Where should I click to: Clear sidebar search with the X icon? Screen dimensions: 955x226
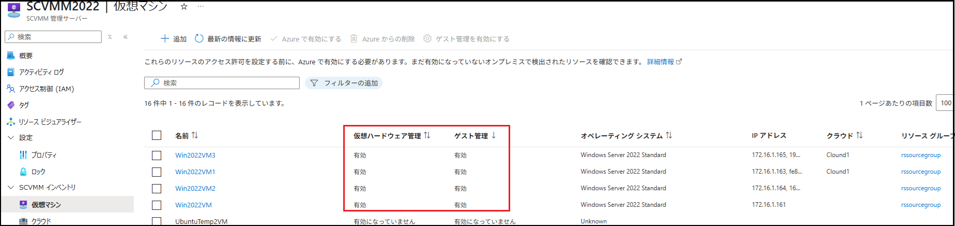110,37
